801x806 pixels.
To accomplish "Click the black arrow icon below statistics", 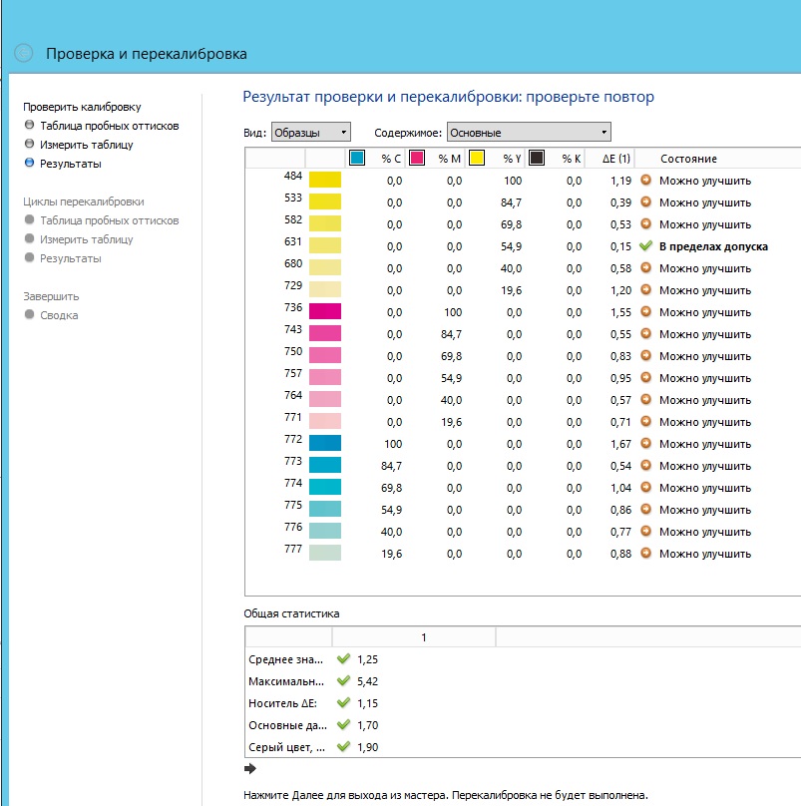I will coord(250,769).
